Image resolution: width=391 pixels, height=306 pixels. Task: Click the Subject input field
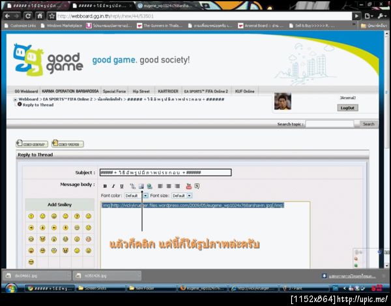tap(166, 172)
